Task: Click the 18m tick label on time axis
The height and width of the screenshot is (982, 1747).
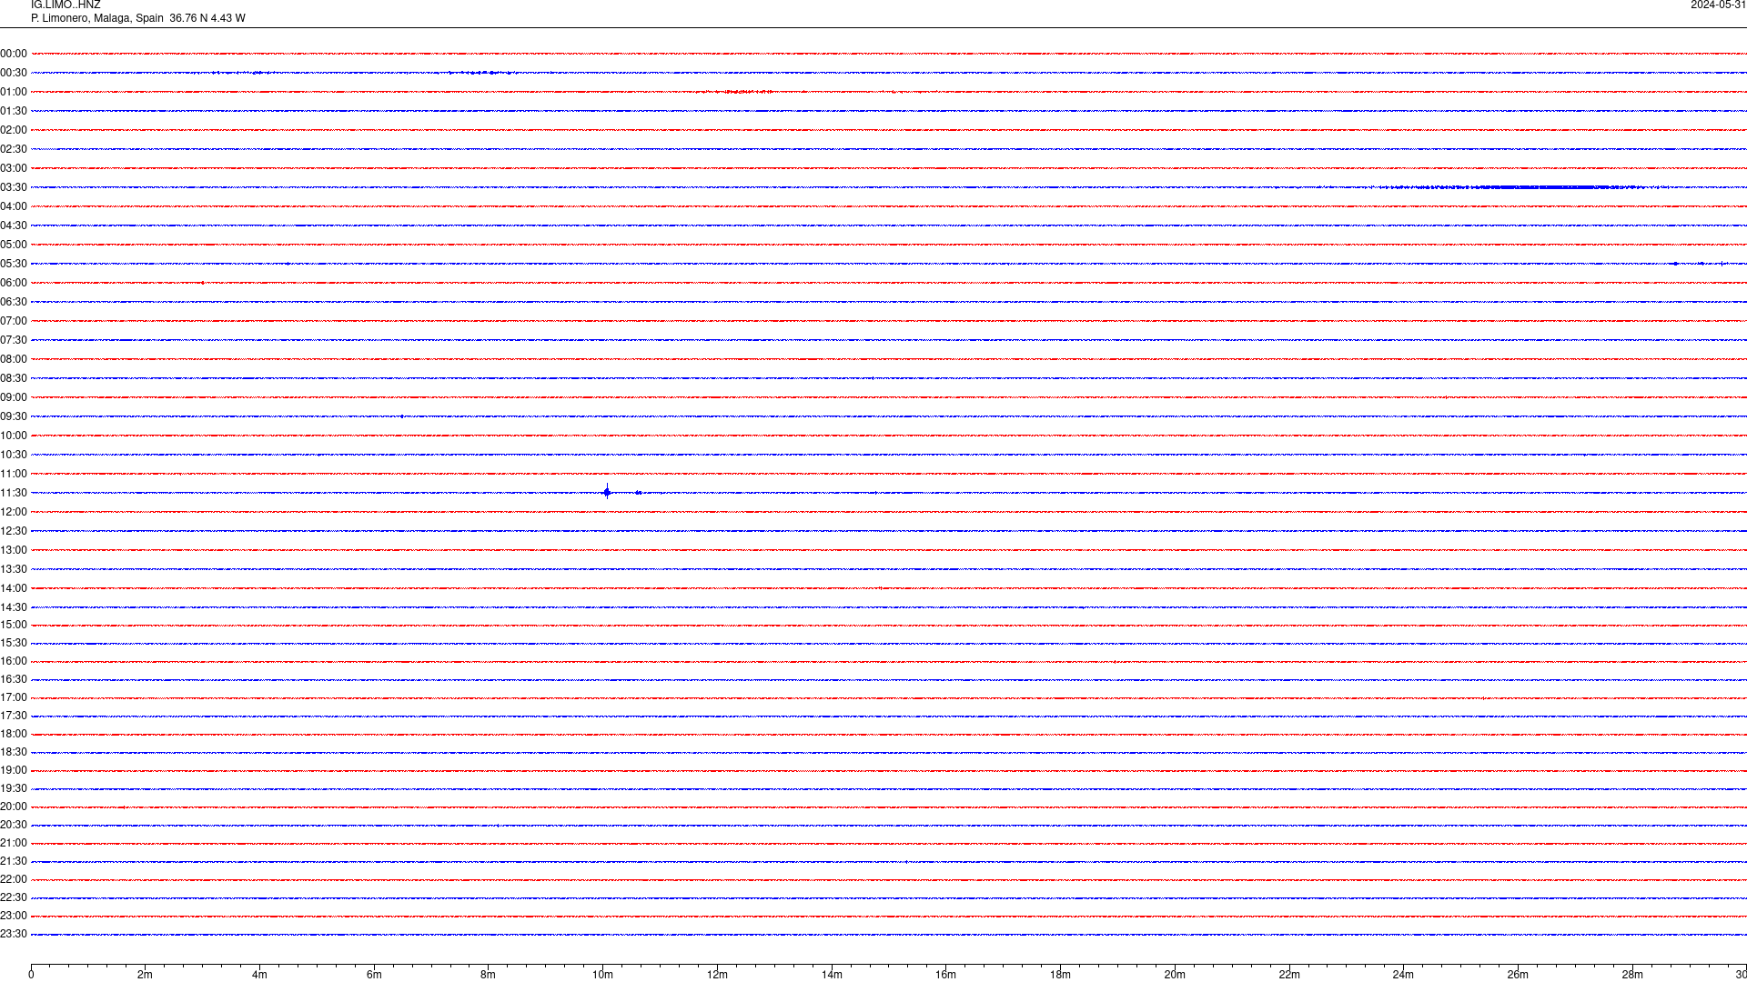Action: tap(1060, 975)
